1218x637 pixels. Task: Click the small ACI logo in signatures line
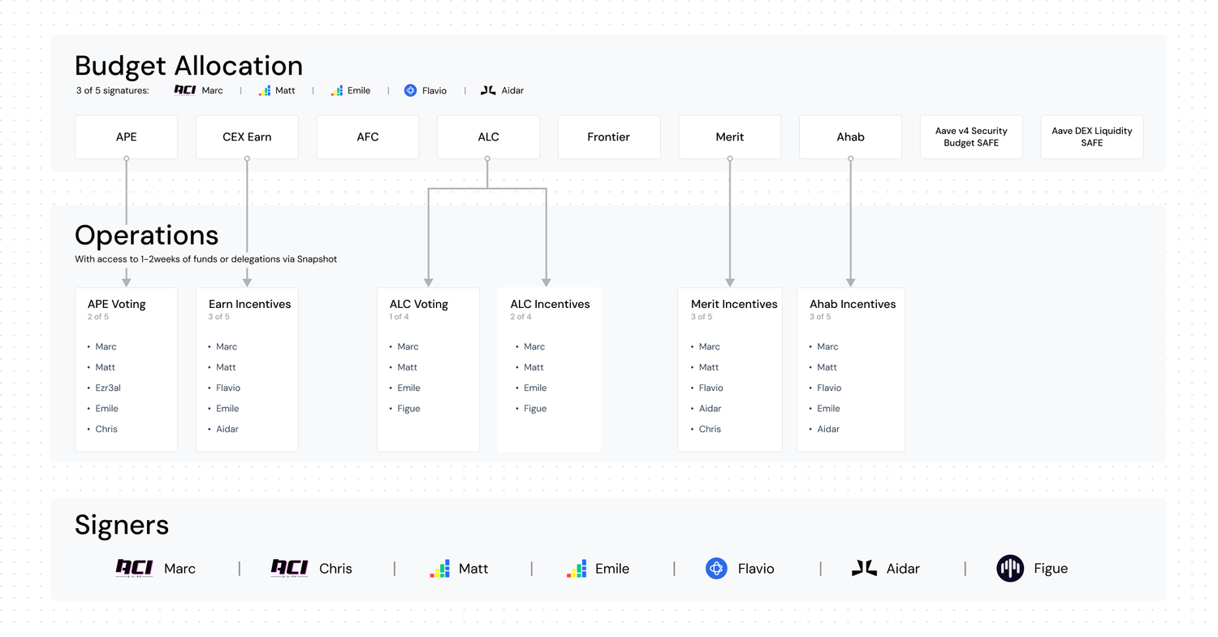point(185,90)
